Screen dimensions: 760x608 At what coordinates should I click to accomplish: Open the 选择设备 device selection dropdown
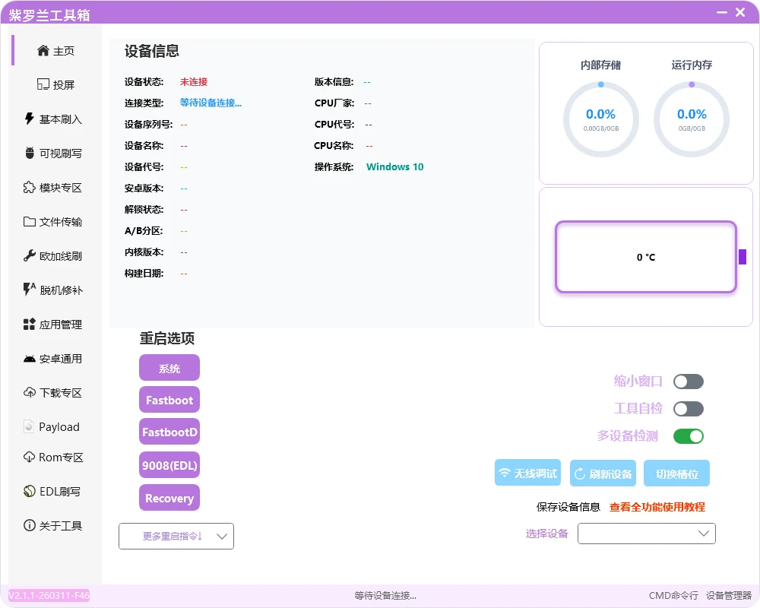[646, 534]
